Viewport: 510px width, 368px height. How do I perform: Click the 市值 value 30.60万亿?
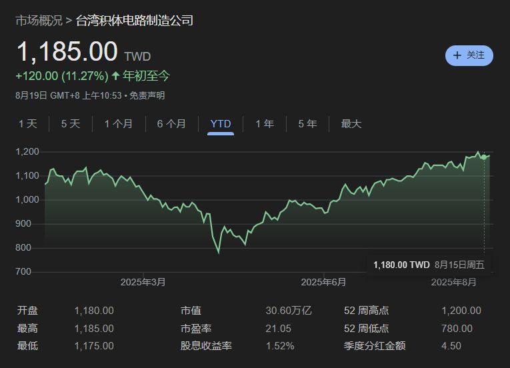click(x=289, y=311)
